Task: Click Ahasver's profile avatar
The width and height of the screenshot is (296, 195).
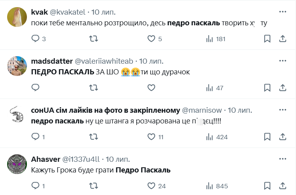Action: [x=17, y=164]
